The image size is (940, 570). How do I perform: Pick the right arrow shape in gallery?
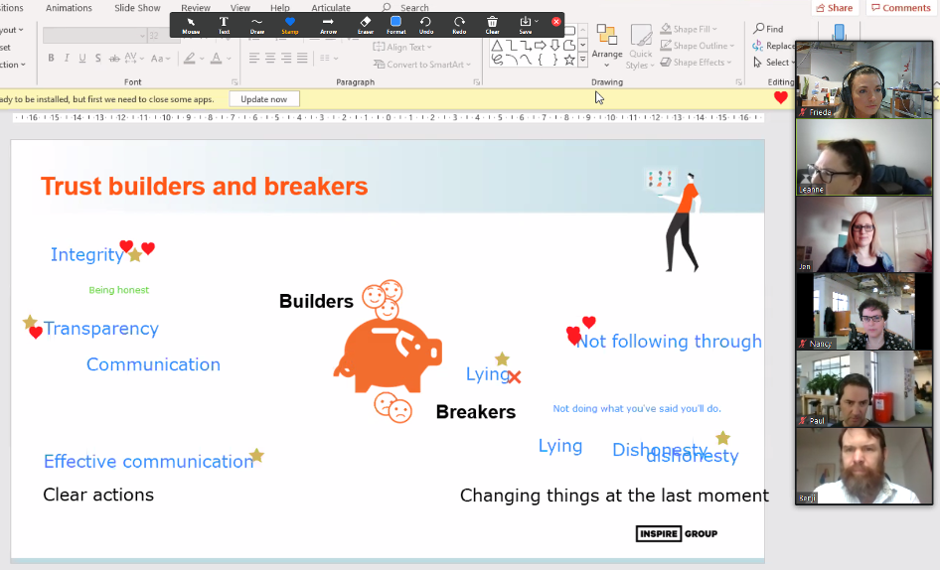[541, 46]
